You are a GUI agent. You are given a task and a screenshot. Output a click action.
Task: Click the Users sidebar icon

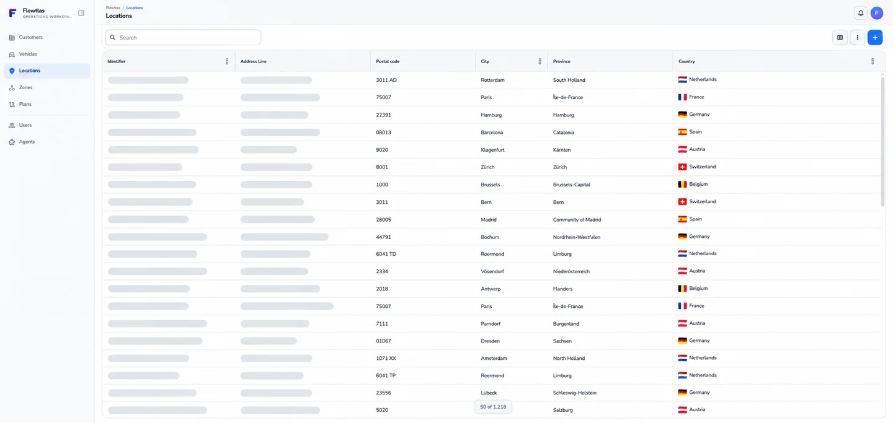12,126
